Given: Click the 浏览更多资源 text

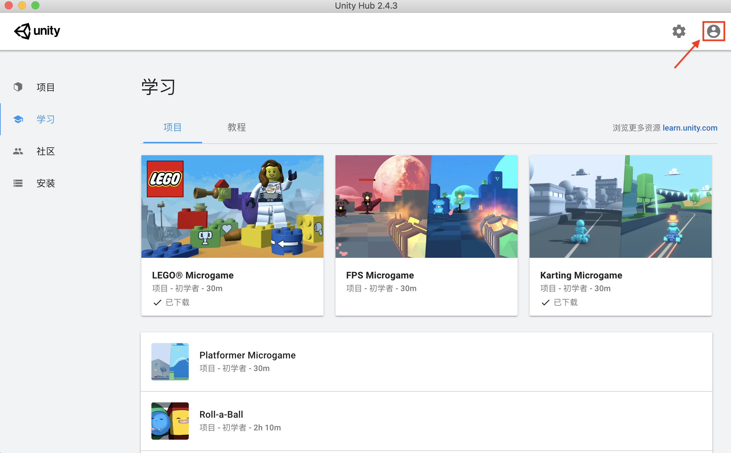Looking at the screenshot, I should (636, 128).
